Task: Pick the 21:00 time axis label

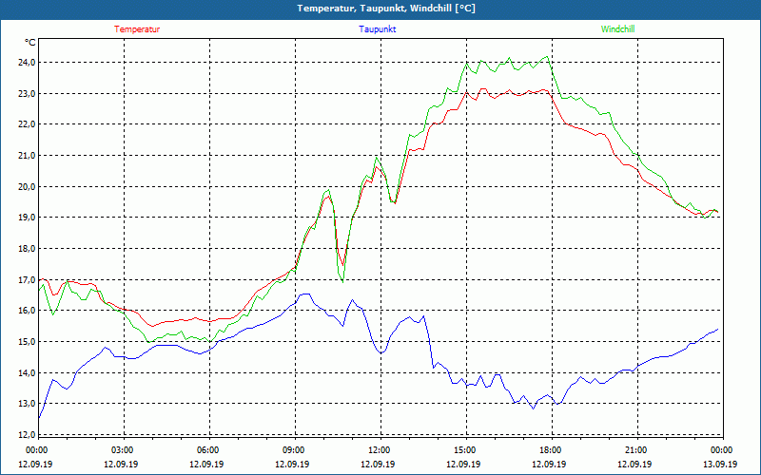Action: [636, 450]
